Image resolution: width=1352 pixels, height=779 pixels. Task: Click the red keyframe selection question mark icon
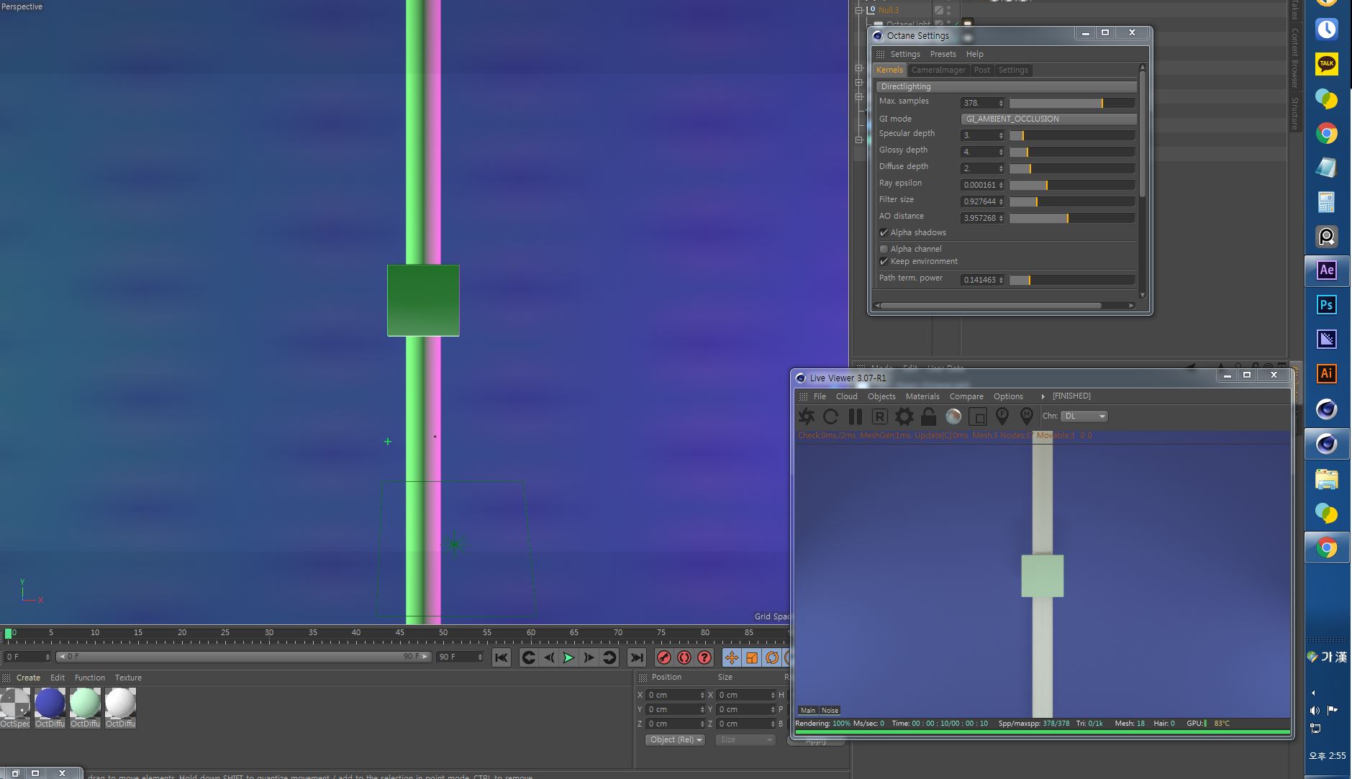click(704, 657)
